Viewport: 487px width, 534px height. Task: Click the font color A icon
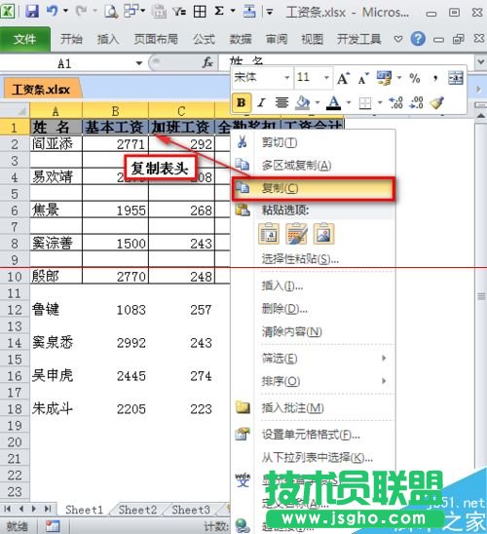pos(334,102)
